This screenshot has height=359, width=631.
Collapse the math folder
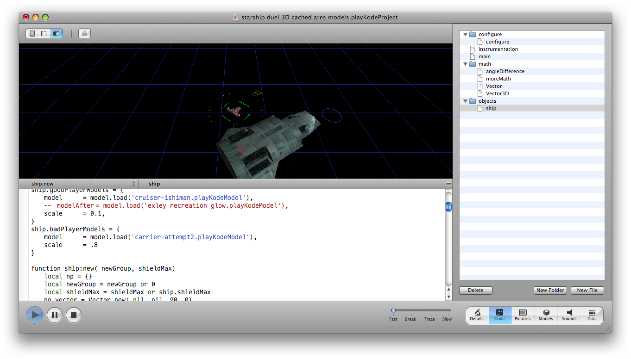(x=465, y=64)
